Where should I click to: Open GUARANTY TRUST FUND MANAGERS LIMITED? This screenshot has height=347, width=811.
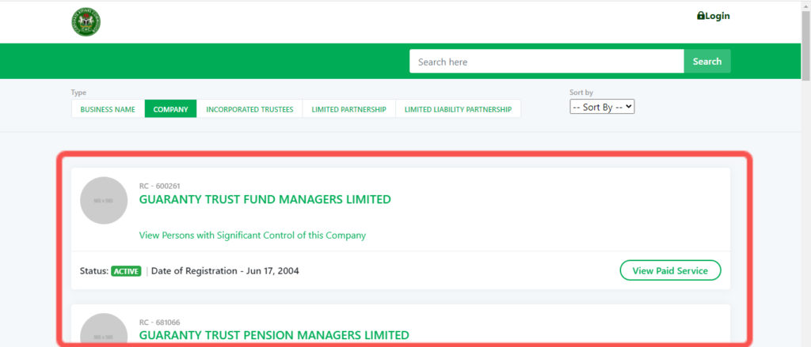(265, 199)
